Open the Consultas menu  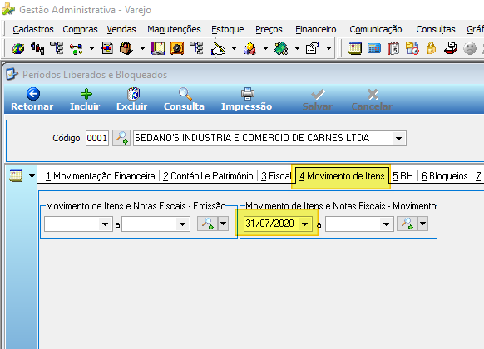435,29
